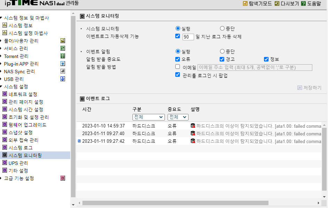Collapse the 시스템 설정 tree section
Screen dimensions: 329x208
tap(1, 86)
